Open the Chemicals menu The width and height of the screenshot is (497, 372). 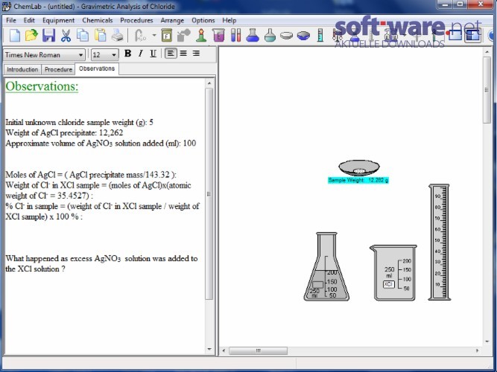click(x=98, y=20)
